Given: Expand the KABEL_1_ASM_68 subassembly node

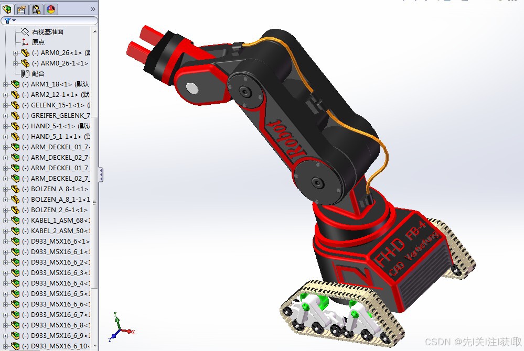Looking at the screenshot, I should [5, 221].
